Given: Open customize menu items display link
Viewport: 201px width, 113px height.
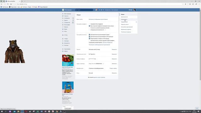Looking at the screenshot, I should point(98,19).
